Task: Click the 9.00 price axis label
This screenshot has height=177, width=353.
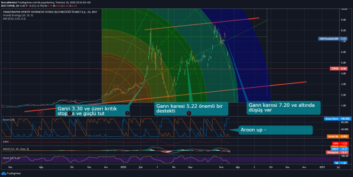Action: tap(344, 20)
